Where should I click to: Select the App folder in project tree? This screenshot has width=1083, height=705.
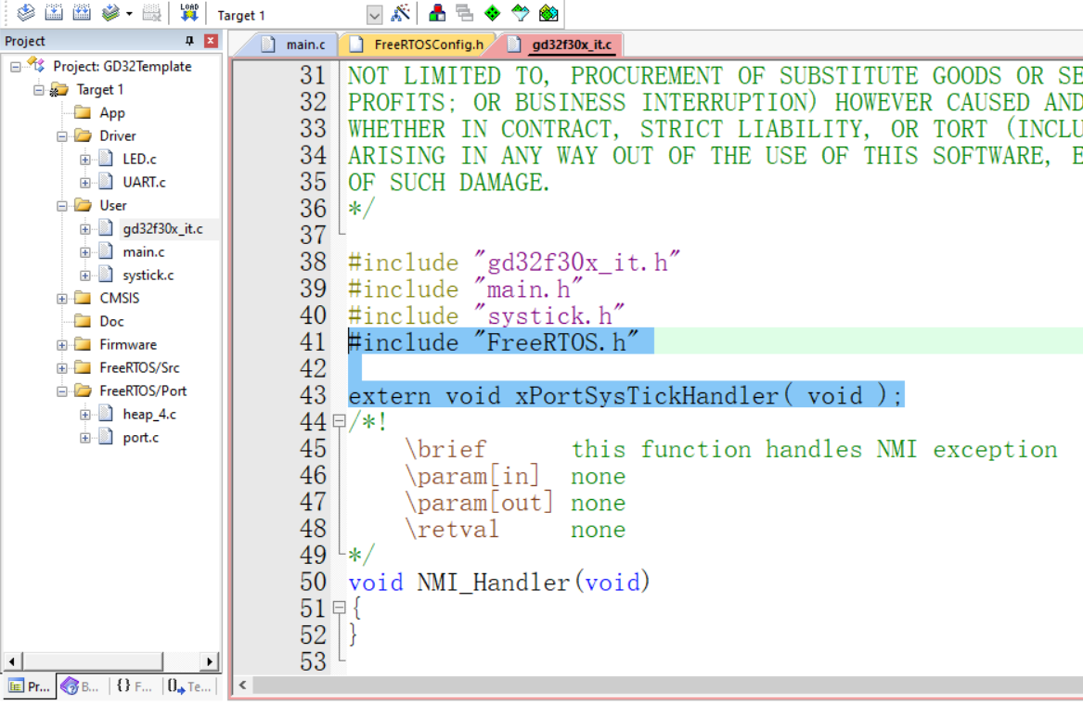click(112, 112)
